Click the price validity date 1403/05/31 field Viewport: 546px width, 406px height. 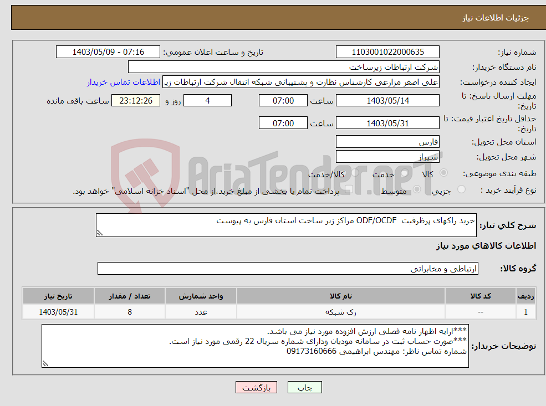click(x=387, y=123)
